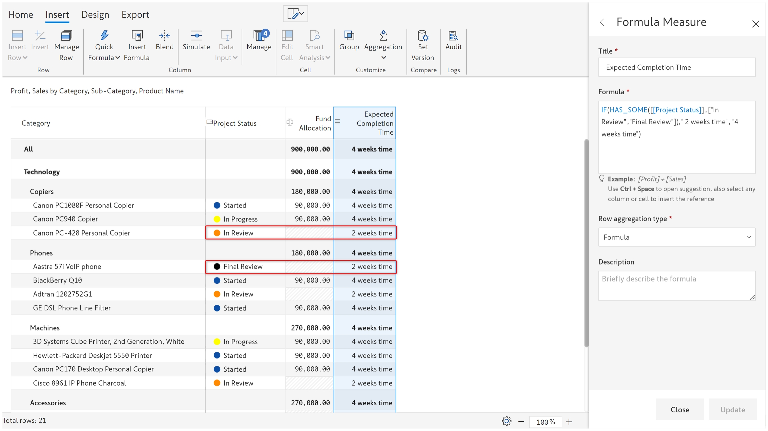Open the Set Version compare tool
The height and width of the screenshot is (431, 768).
pyautogui.click(x=422, y=35)
